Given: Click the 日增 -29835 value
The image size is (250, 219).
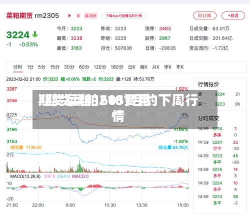Looking at the screenshot, I should point(167,48).
